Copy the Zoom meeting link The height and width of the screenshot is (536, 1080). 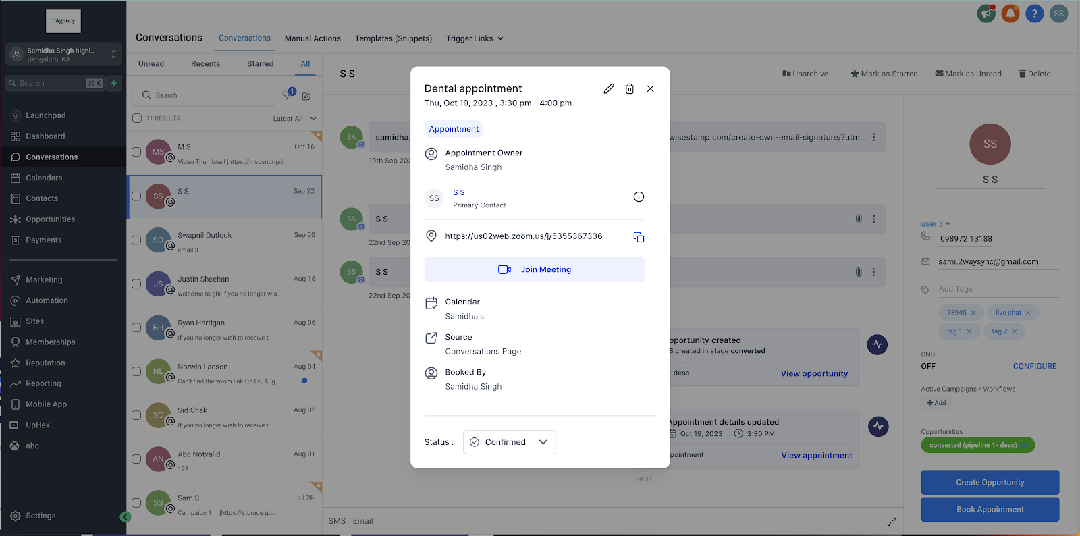(x=639, y=237)
